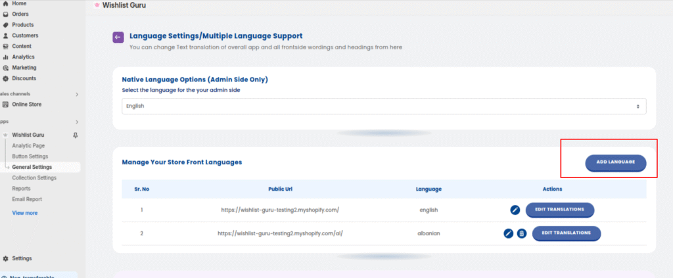Click the 'Public Url' column header
Screen dimensions: 673x278
pyautogui.click(x=280, y=189)
